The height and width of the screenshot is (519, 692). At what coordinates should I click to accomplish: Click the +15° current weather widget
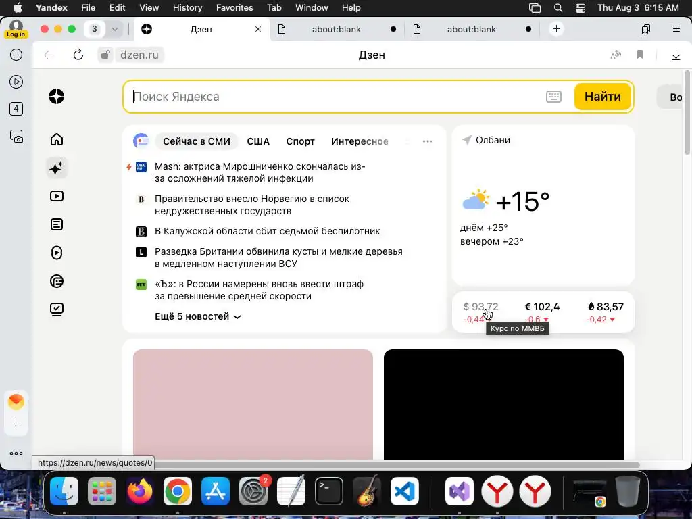point(505,201)
